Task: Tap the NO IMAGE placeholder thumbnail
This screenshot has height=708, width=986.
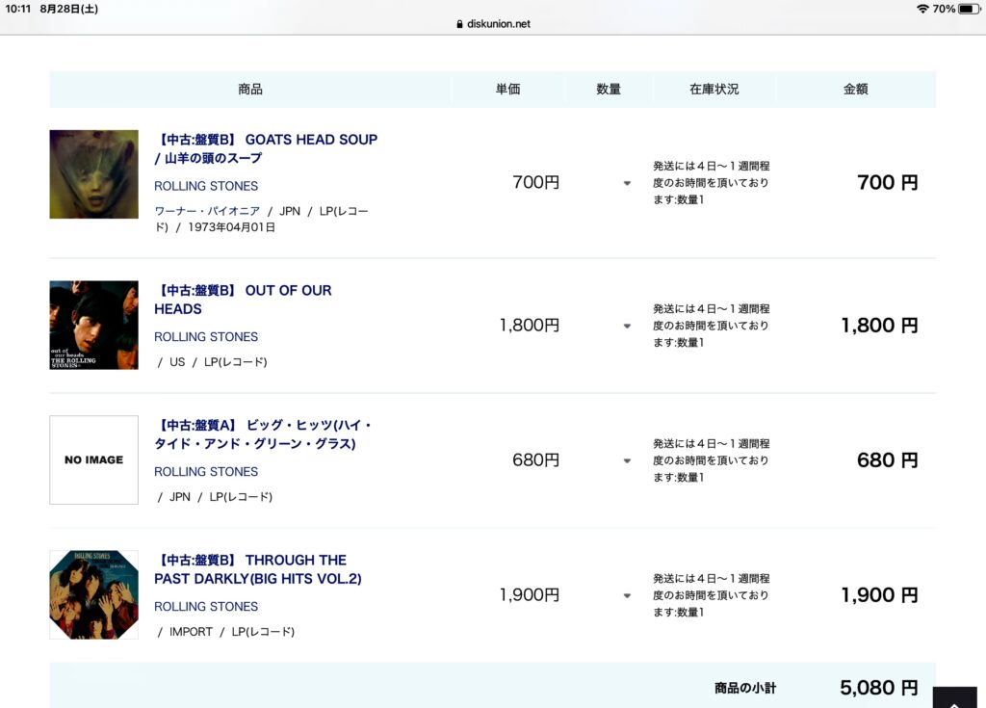Action: 93,460
